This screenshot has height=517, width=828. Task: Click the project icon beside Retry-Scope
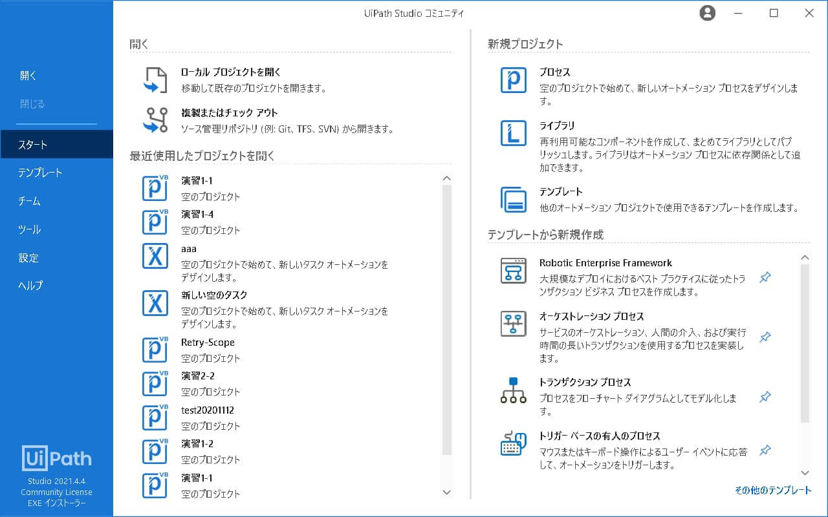tap(155, 350)
